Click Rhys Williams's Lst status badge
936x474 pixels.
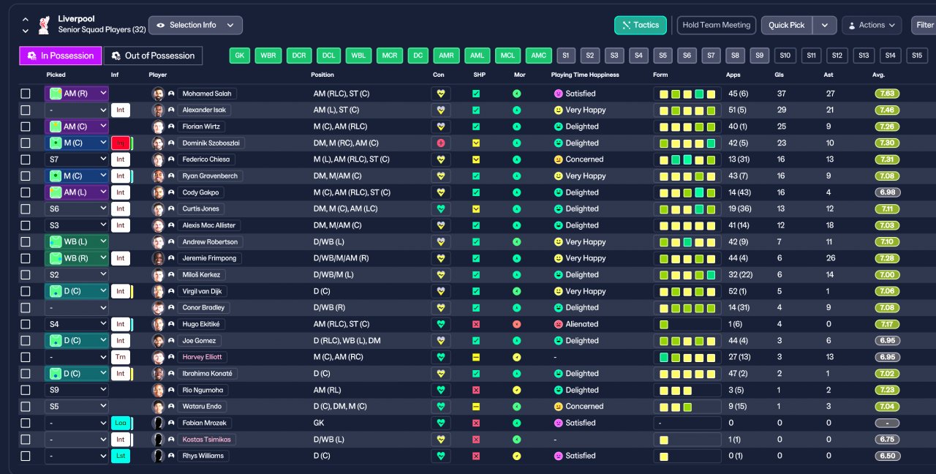tap(121, 456)
